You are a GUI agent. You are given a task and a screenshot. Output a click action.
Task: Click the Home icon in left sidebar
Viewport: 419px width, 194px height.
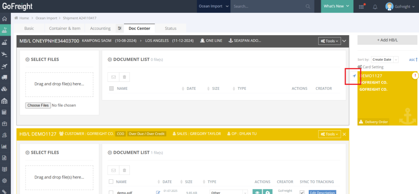[x=4, y=19]
